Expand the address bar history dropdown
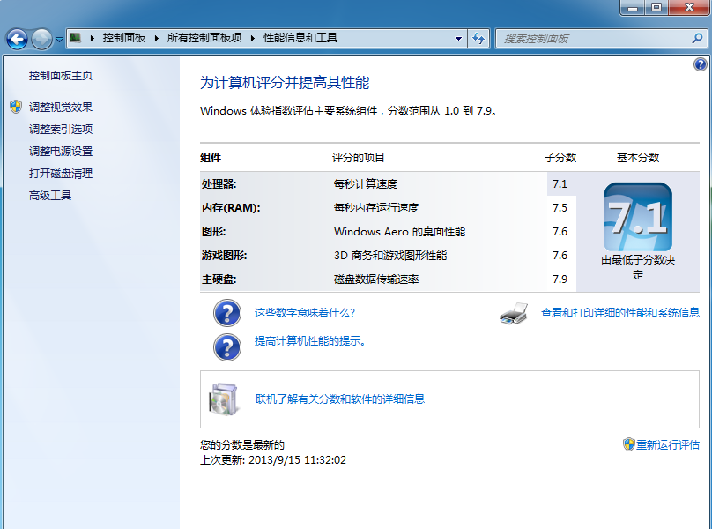Viewport: 712px width, 529px height. pos(458,39)
